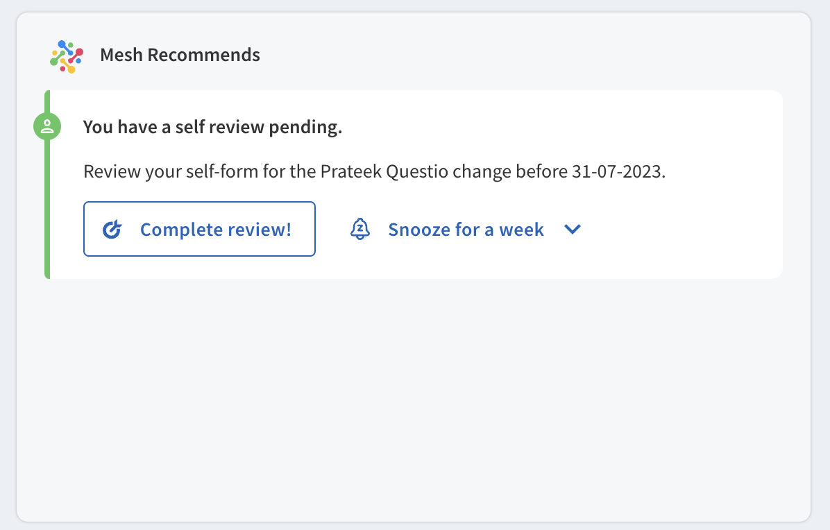830x530 pixels.
Task: Choose Snooze for a week
Action: (466, 230)
